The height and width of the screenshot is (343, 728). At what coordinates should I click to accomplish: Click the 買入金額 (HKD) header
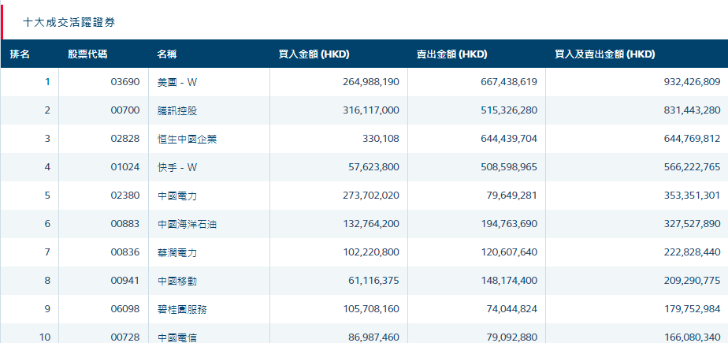point(314,54)
